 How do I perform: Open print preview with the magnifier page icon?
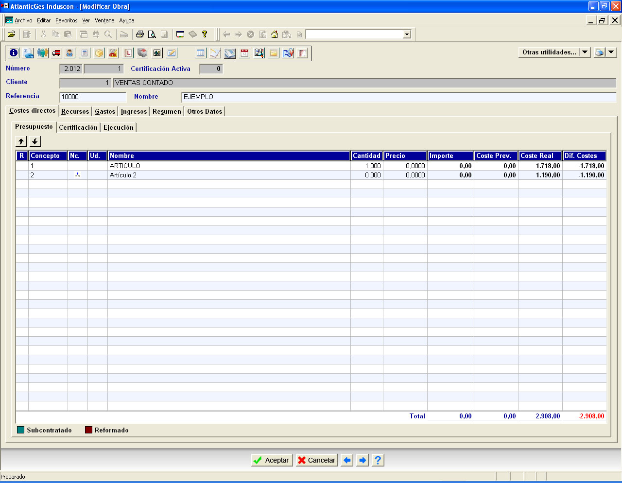coord(152,34)
